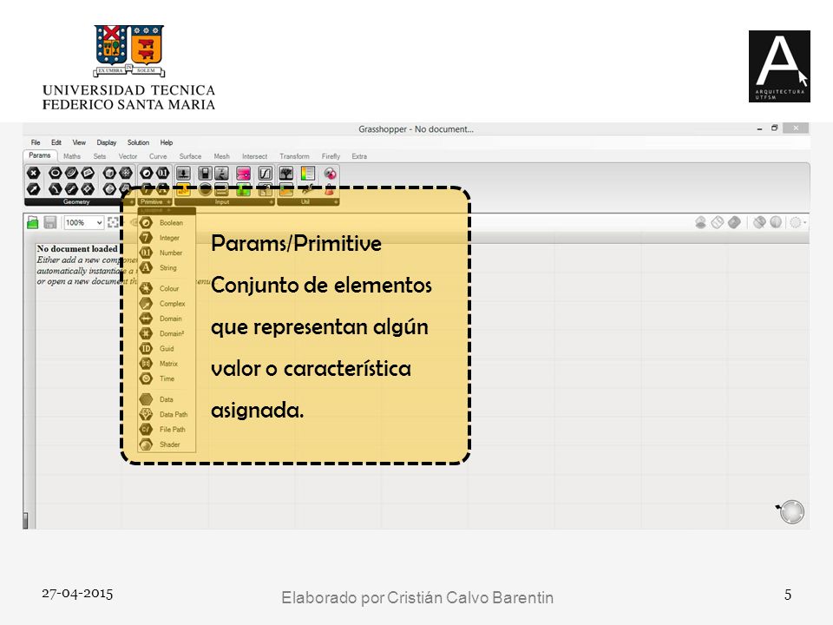Screen dimensions: 833x625
Task: Select the Surface parameter icon in Geometry
Action: (x=109, y=189)
